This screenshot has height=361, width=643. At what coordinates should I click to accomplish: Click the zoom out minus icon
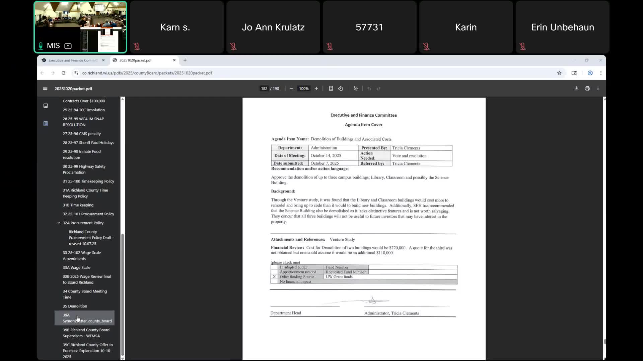291,89
